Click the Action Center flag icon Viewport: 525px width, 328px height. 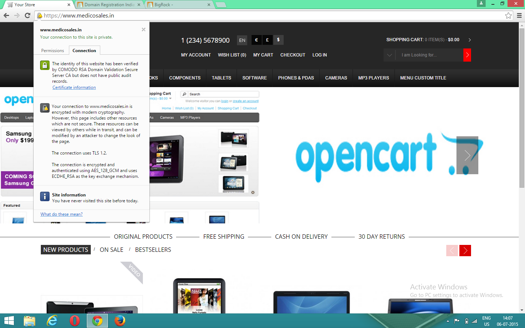click(x=456, y=321)
